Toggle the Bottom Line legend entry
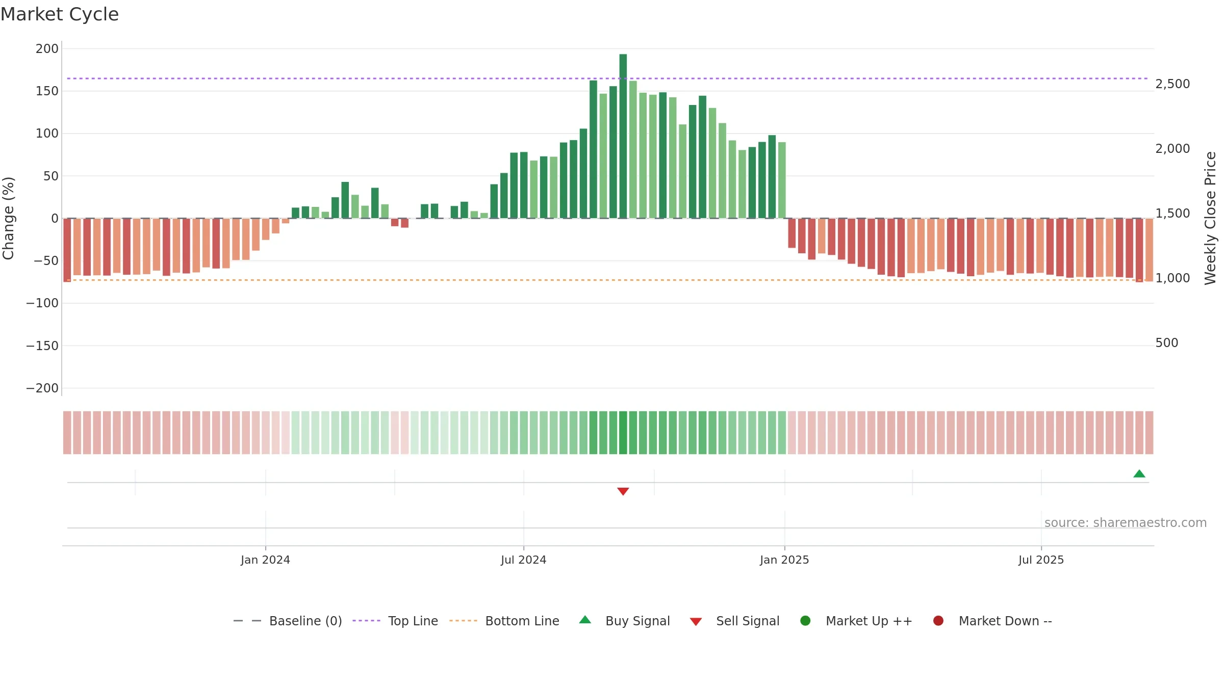The image size is (1224, 688). click(x=504, y=621)
